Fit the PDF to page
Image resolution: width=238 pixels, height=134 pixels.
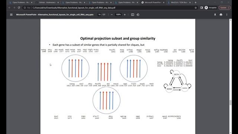(x=132, y=15)
